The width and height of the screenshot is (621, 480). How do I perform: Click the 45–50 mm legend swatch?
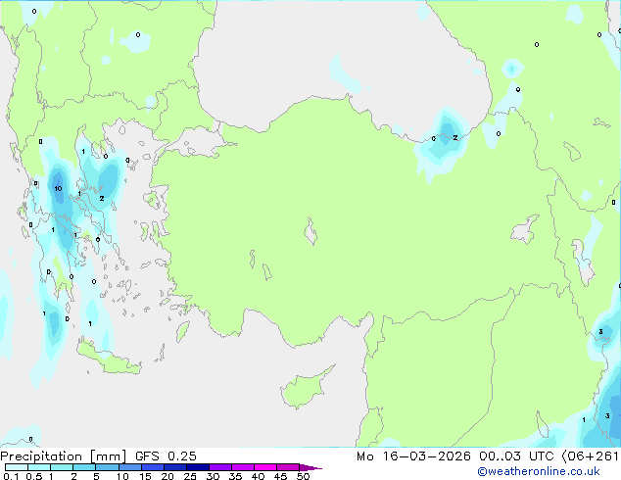[x=288, y=467]
